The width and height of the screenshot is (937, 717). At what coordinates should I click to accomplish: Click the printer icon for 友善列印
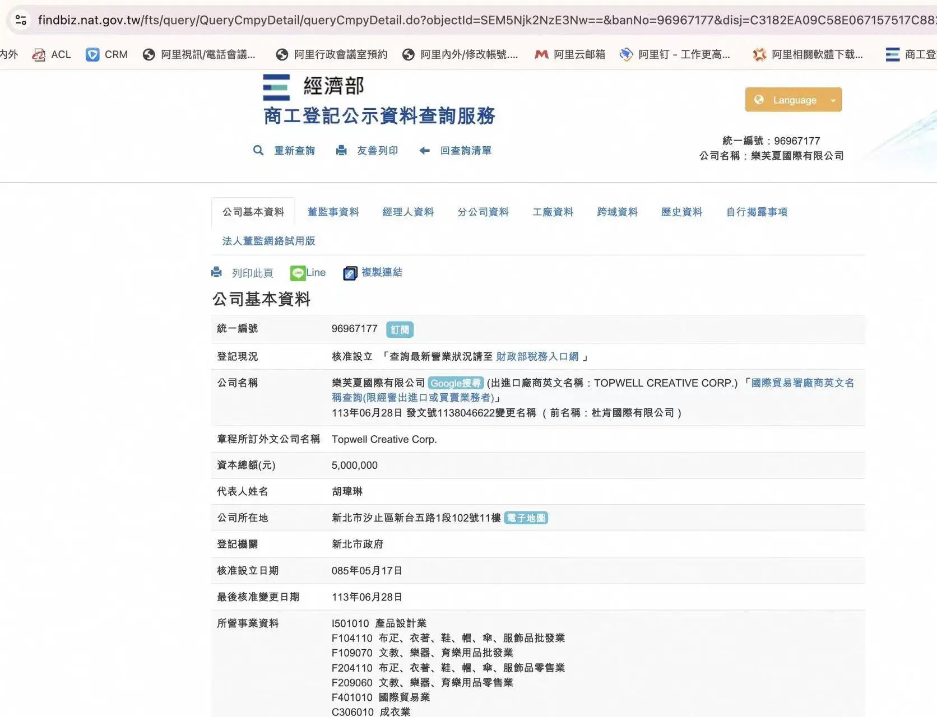coord(341,150)
